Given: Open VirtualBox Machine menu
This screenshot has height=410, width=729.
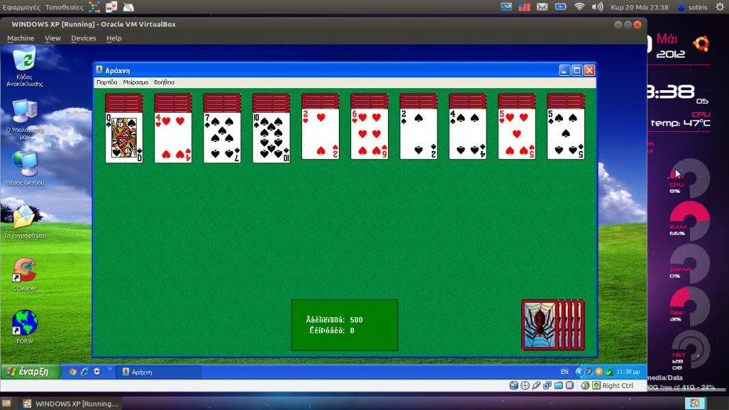Looking at the screenshot, I should tap(20, 38).
